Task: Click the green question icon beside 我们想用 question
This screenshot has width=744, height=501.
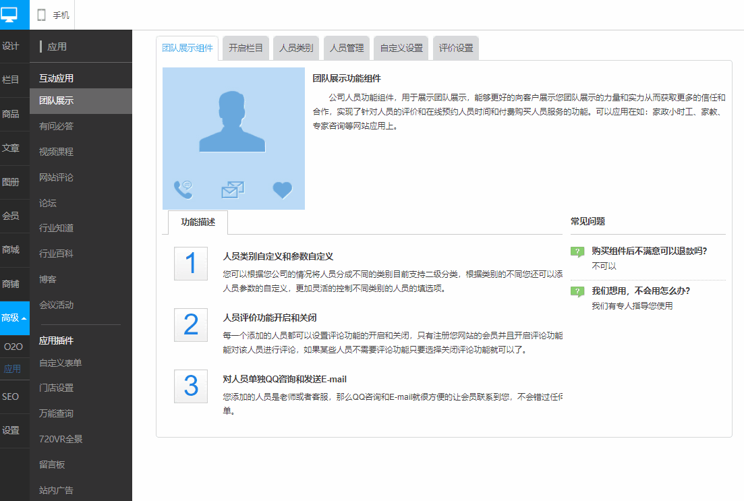Action: click(577, 291)
